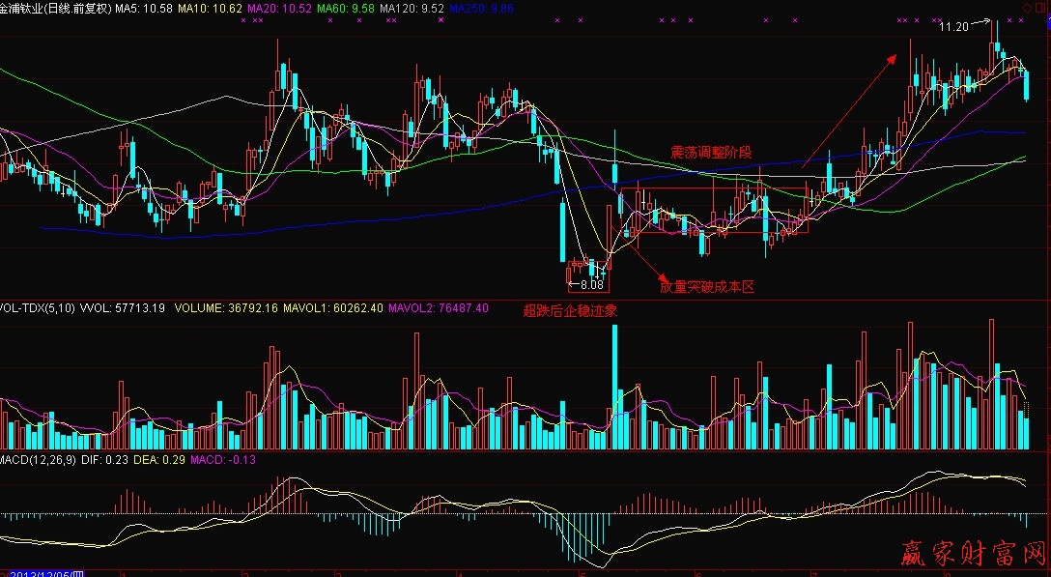Click the tall cyan volume spike bar
The image size is (1051, 577).
(613, 387)
